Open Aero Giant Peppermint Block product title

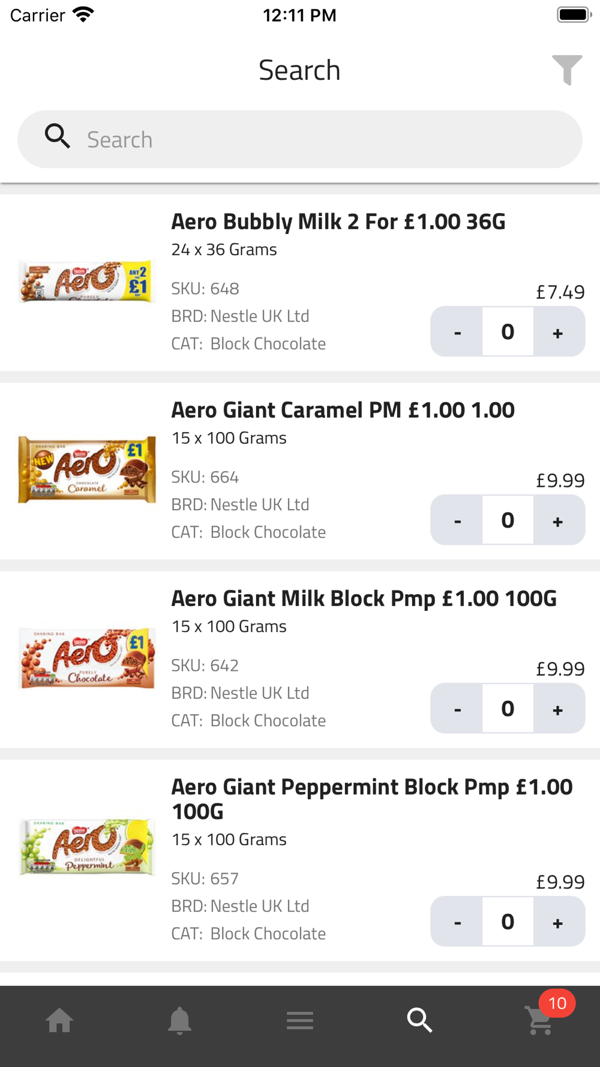pyautogui.click(x=372, y=799)
